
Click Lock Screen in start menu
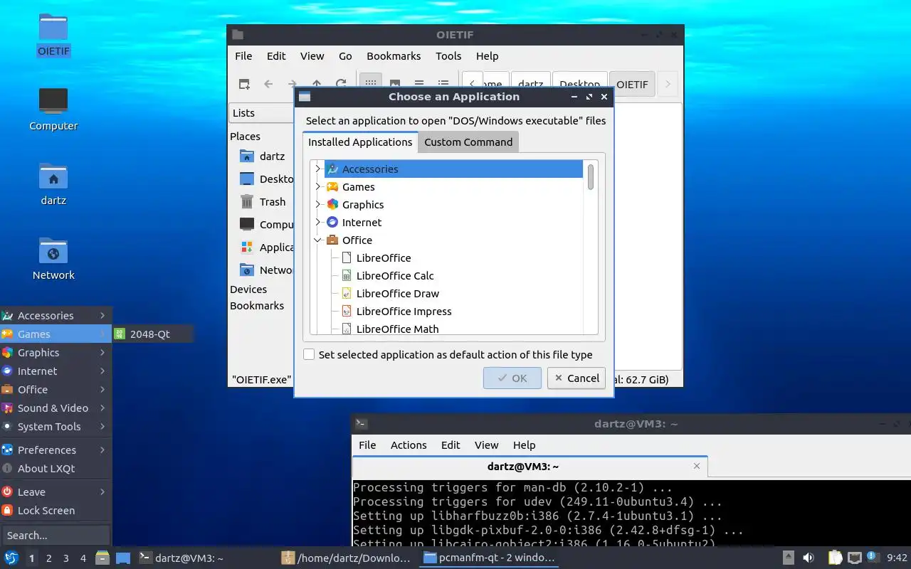click(x=56, y=510)
